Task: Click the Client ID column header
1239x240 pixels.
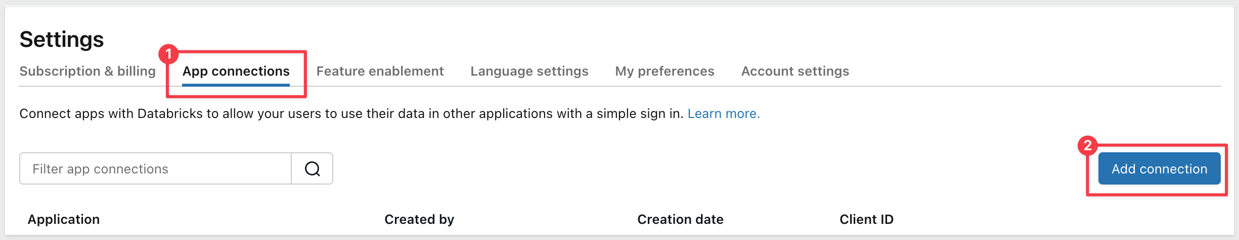Action: (x=866, y=219)
